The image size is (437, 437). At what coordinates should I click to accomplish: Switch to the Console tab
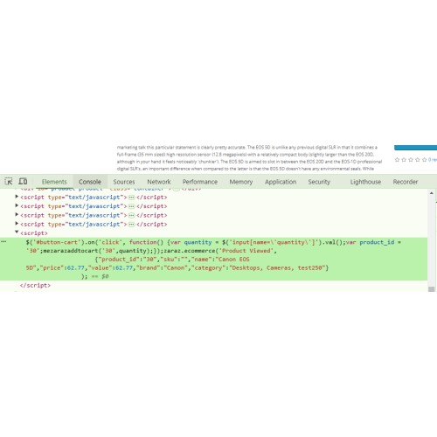90,182
